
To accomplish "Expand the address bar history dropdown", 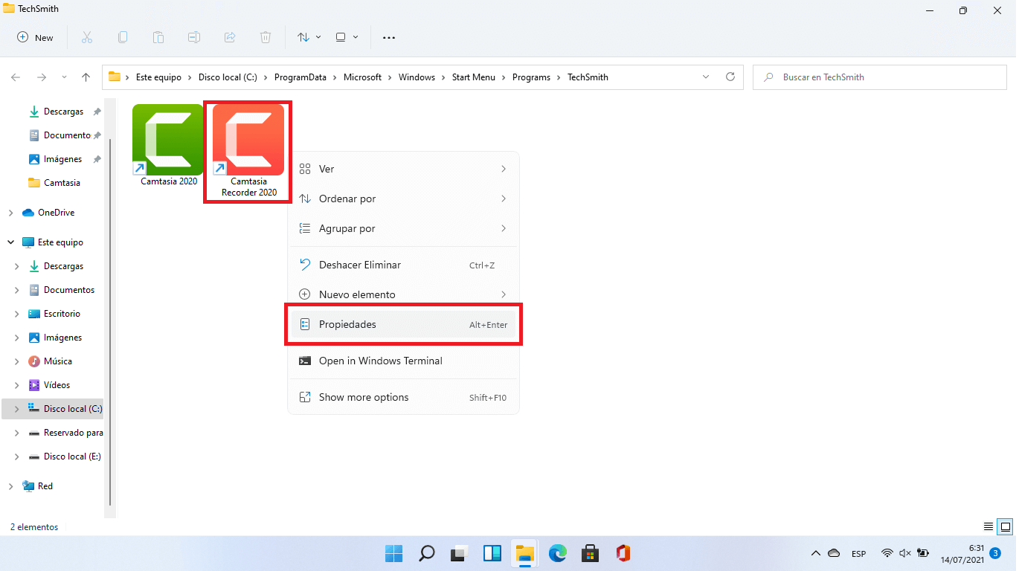I will 706,77.
